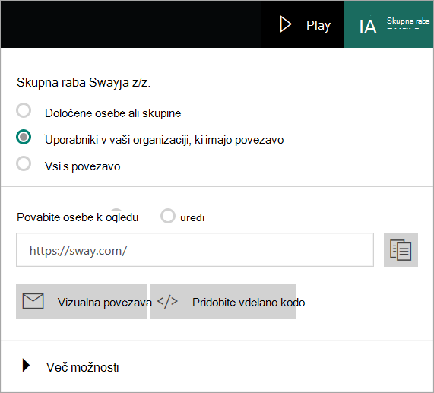This screenshot has height=393, width=434.
Task: Click the envelope Vizualna povezava button
Action: [x=81, y=301]
